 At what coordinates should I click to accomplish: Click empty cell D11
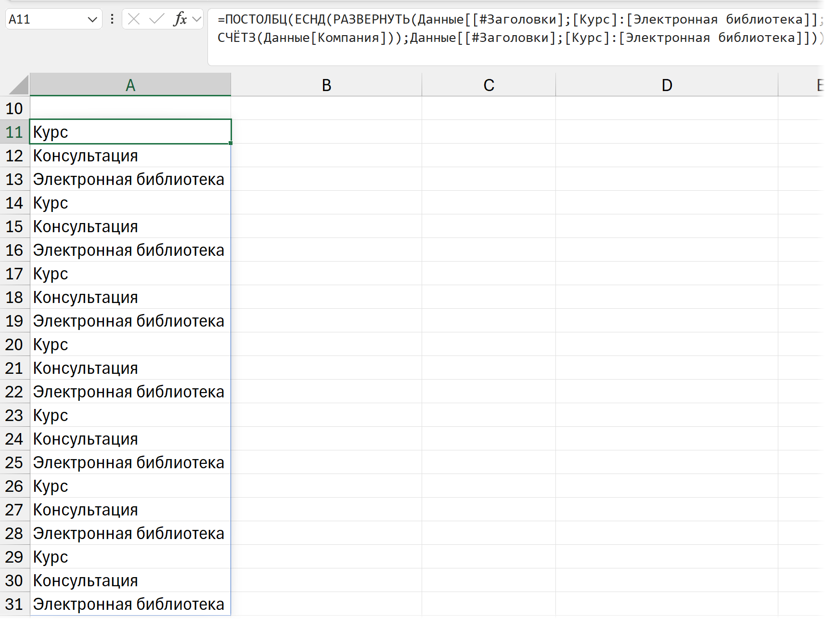(667, 132)
